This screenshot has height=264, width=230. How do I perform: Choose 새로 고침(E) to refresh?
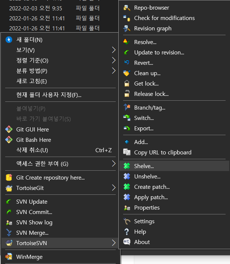click(60, 81)
